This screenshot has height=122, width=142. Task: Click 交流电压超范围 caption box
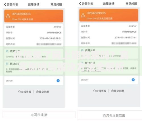[110, 115]
